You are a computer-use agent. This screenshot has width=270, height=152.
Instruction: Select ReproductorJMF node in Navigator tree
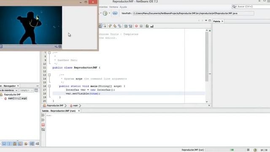[x=12, y=95]
